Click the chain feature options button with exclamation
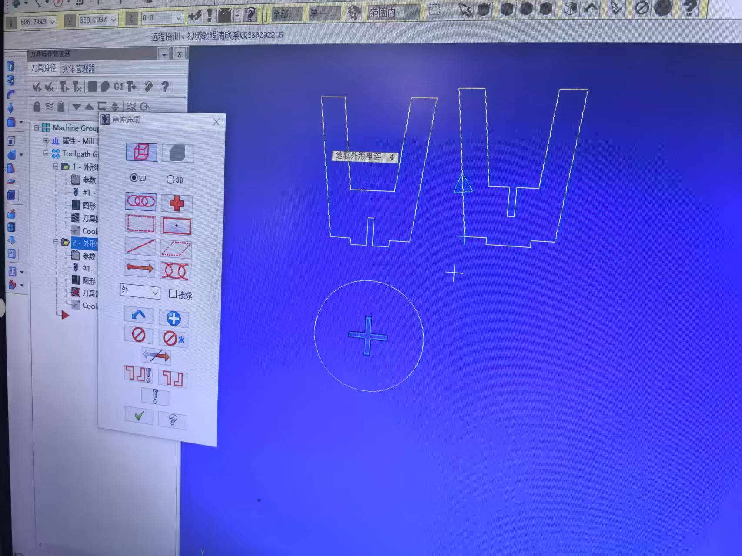742x556 pixels. pos(138,375)
